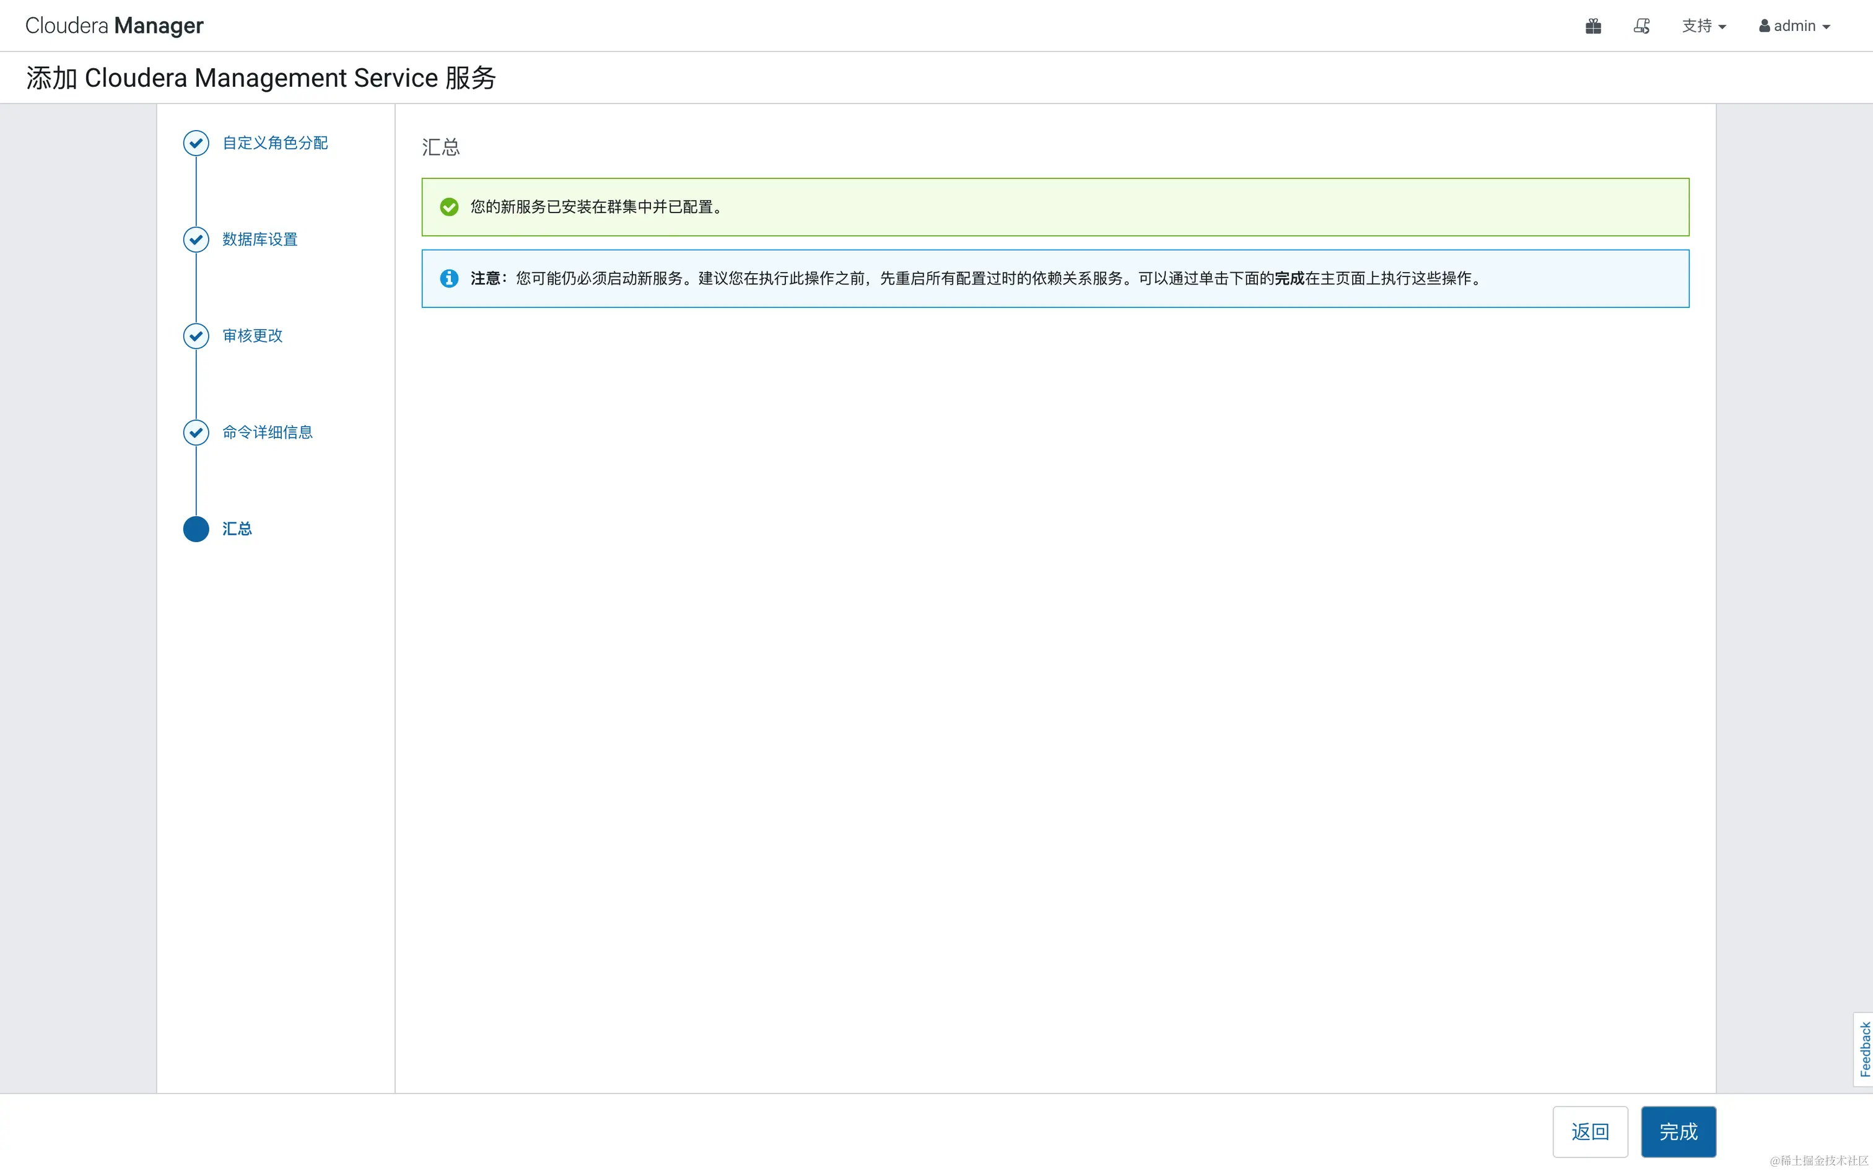Click the 审核更改 step checkmark icon
1873x1171 pixels.
[196, 336]
